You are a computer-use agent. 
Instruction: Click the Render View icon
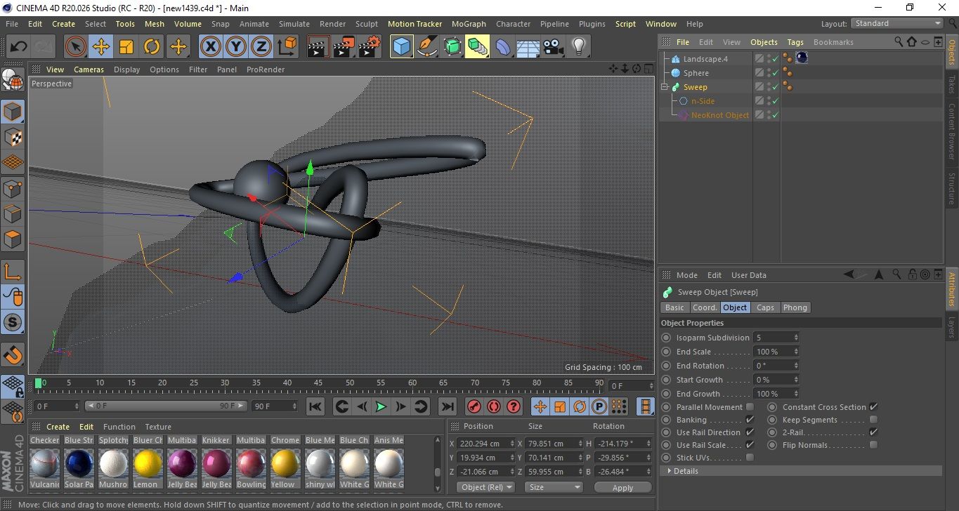(318, 47)
